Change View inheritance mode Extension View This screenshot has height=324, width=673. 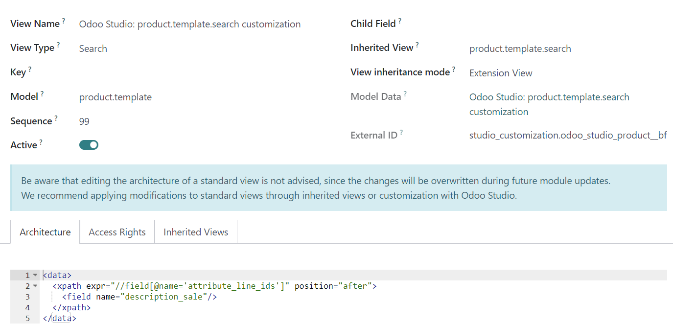[x=501, y=73]
